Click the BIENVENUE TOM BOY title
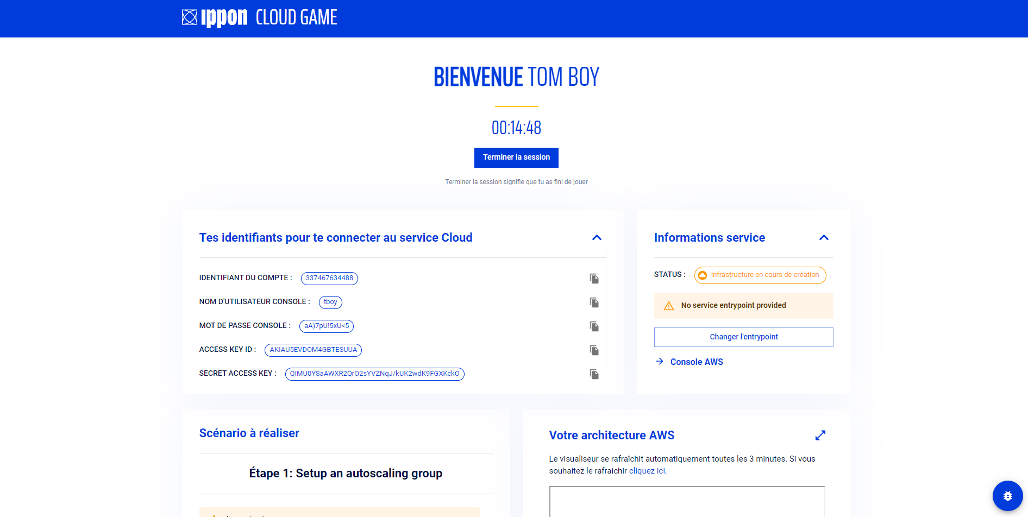The height and width of the screenshot is (517, 1028). pyautogui.click(x=516, y=77)
